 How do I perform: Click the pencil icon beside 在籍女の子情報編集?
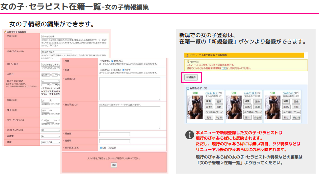pos(5,31)
